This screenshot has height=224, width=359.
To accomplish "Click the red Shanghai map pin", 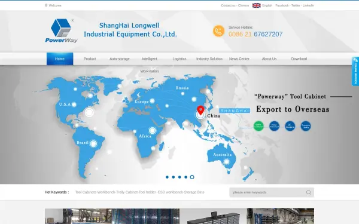I will pos(200,110).
